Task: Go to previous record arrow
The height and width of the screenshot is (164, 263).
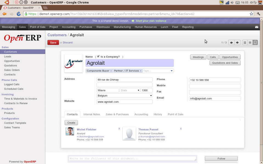Action: (231, 43)
